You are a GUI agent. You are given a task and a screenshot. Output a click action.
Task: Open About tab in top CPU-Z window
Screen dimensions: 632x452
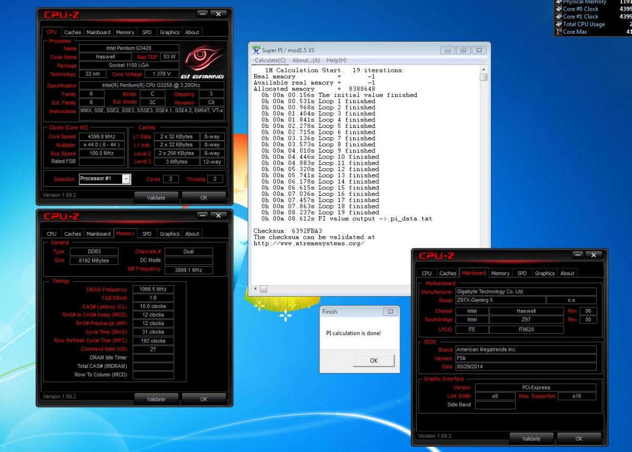pyautogui.click(x=192, y=32)
